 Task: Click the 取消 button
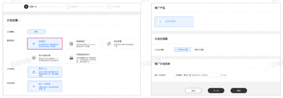193,91
